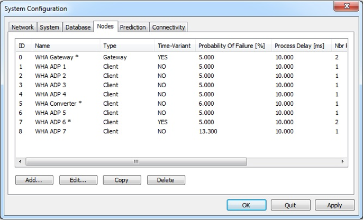Switch to the Network tab

(23, 27)
